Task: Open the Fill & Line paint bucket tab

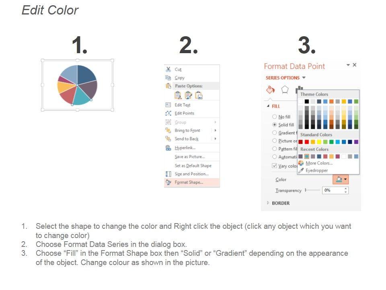Action: coord(271,90)
